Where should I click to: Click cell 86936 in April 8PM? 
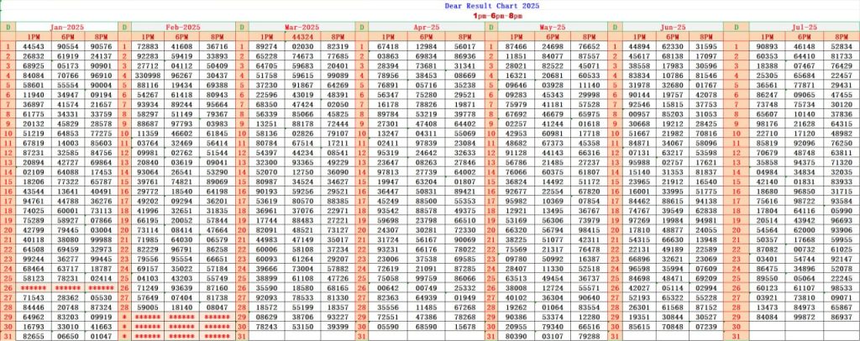click(465, 56)
